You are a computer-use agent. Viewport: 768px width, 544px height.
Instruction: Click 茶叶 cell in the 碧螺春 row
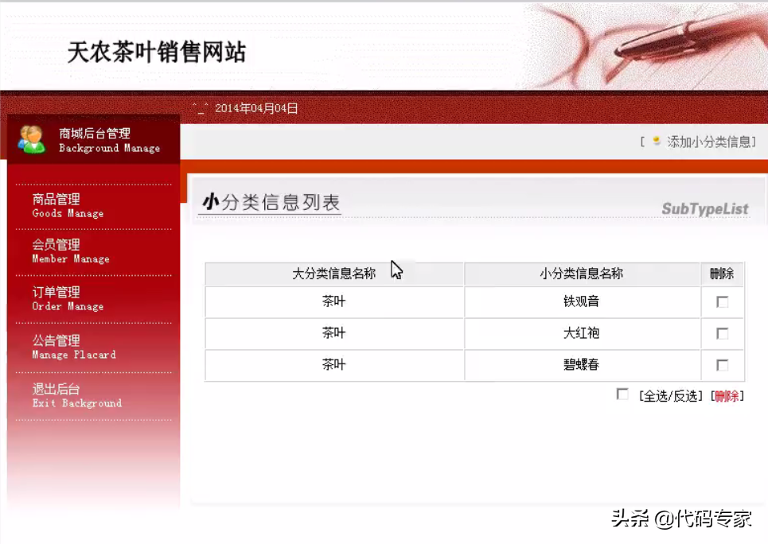pyautogui.click(x=334, y=365)
